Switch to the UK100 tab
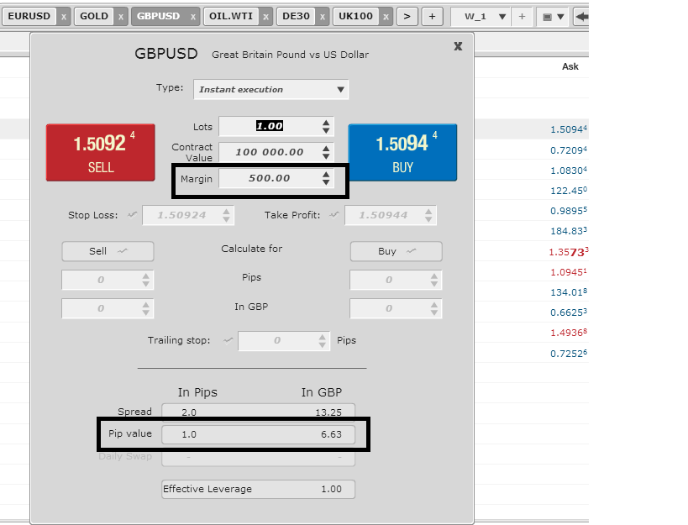 point(355,16)
